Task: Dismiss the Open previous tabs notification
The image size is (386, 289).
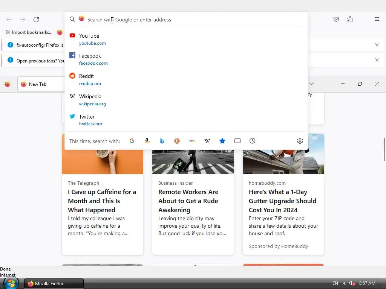Action: pos(377,60)
